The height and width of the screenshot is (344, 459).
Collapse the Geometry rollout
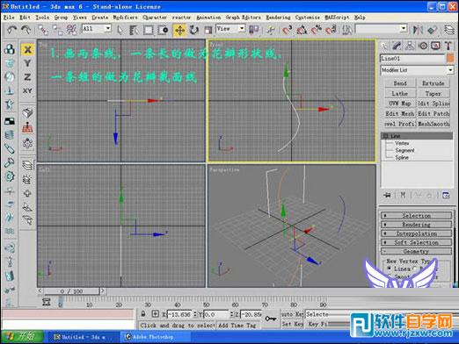(x=416, y=251)
